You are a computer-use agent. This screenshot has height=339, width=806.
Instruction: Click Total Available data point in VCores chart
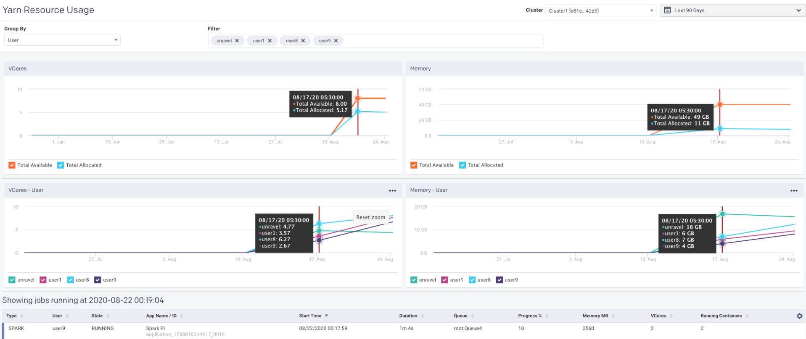click(x=357, y=98)
